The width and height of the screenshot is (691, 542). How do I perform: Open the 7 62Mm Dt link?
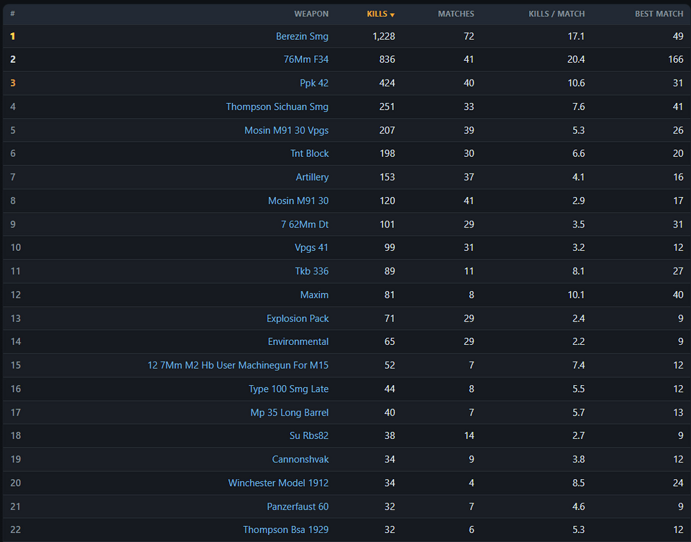305,225
